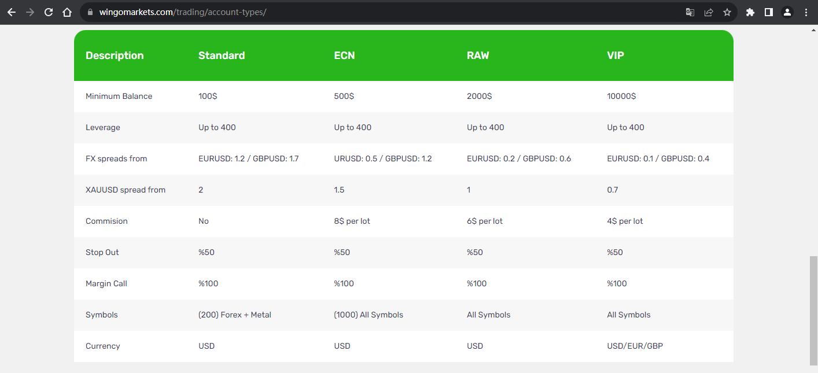Open the Chrome three-dot menu
This screenshot has height=373, width=818.
806,12
